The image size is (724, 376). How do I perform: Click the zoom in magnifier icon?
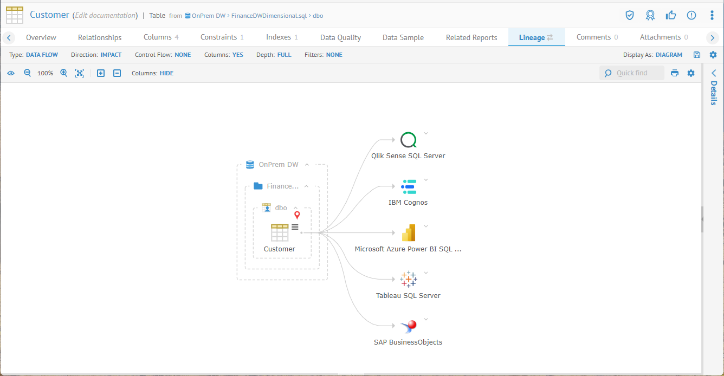tap(63, 73)
